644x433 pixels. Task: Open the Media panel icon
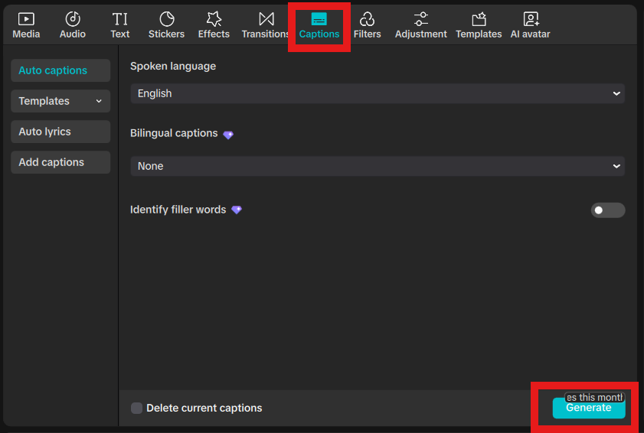pyautogui.click(x=26, y=19)
